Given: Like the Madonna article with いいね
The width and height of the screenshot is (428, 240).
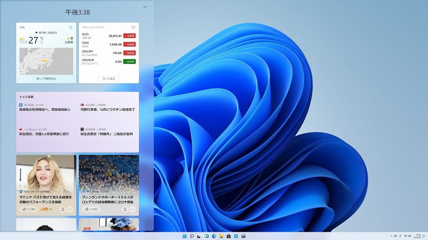Looking at the screenshot, I should tap(28, 209).
